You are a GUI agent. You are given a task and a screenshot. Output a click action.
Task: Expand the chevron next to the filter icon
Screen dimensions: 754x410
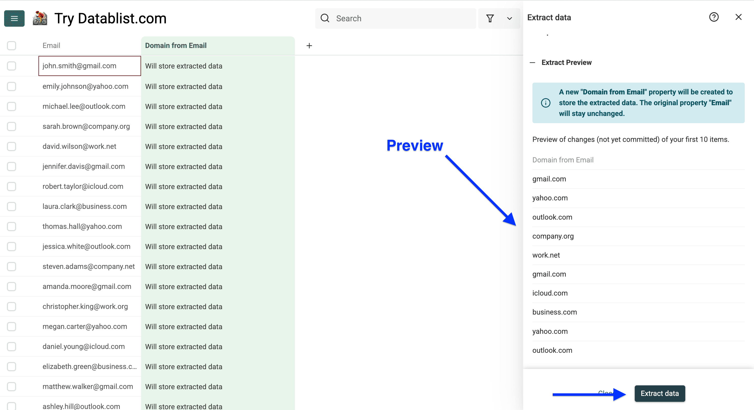[509, 18]
